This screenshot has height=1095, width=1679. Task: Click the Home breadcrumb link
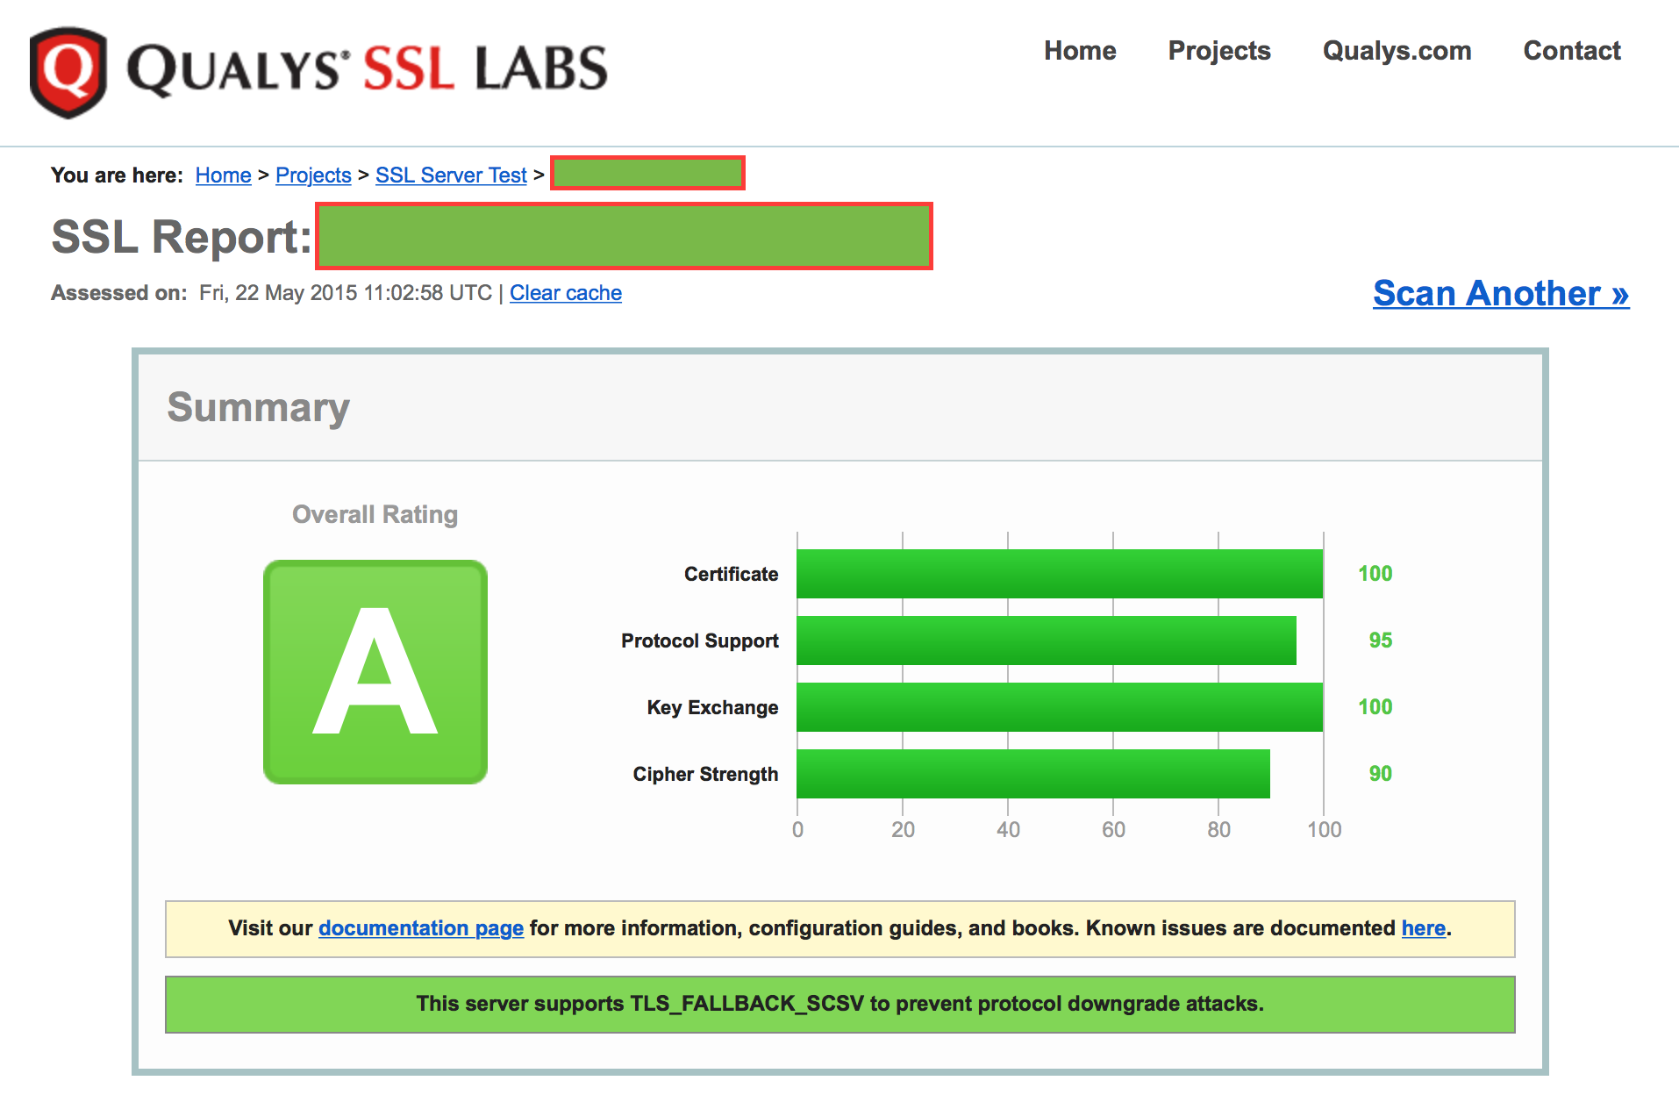pos(223,175)
